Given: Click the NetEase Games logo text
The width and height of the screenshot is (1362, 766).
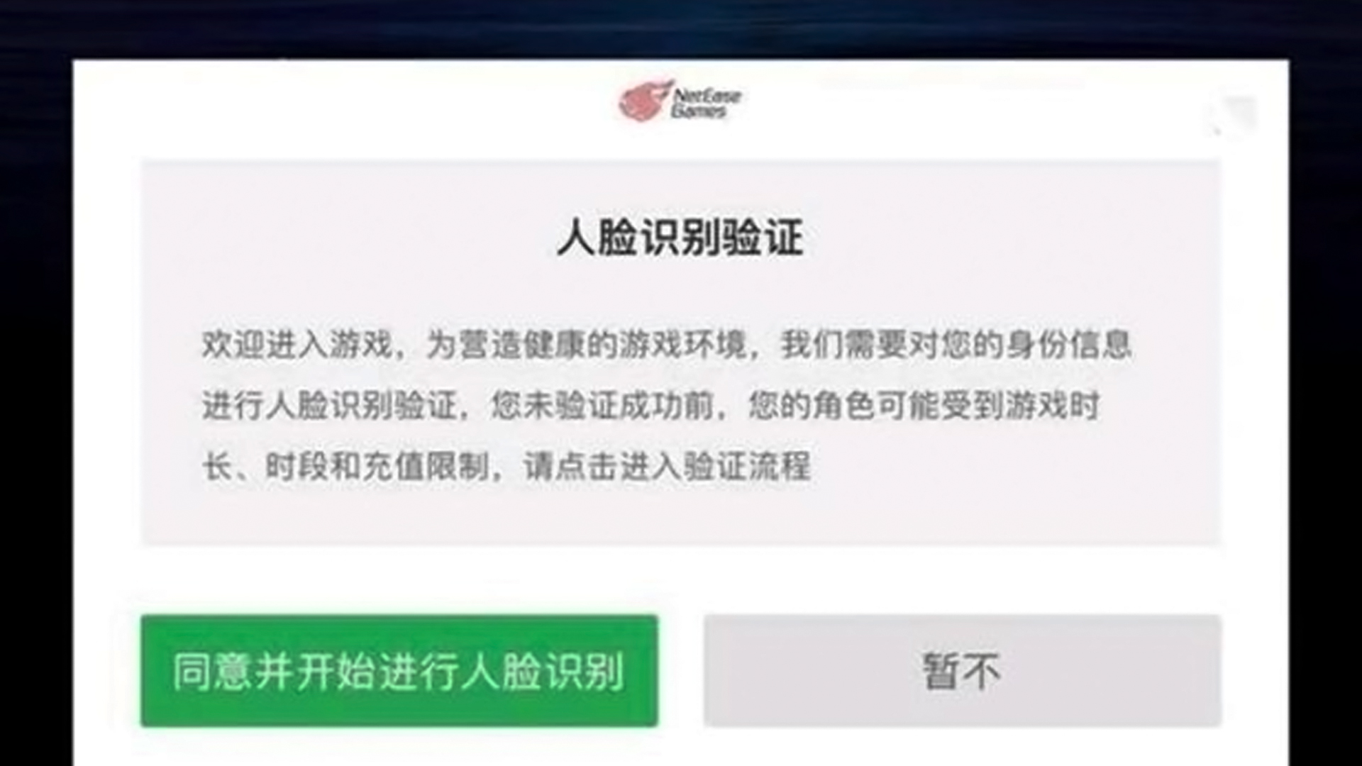Looking at the screenshot, I should pos(707,104).
